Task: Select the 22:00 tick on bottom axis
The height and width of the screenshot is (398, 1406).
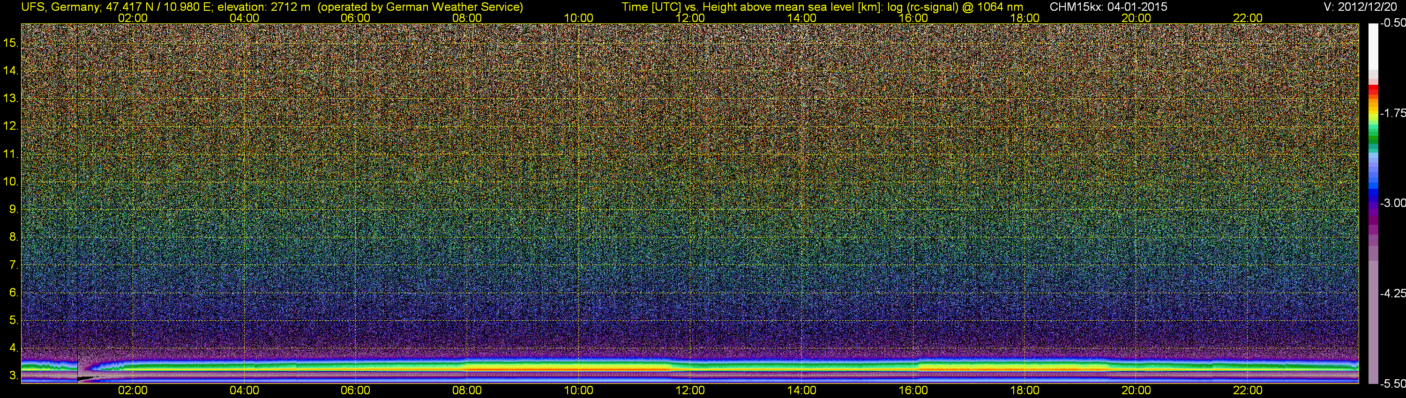Action: 1248,391
